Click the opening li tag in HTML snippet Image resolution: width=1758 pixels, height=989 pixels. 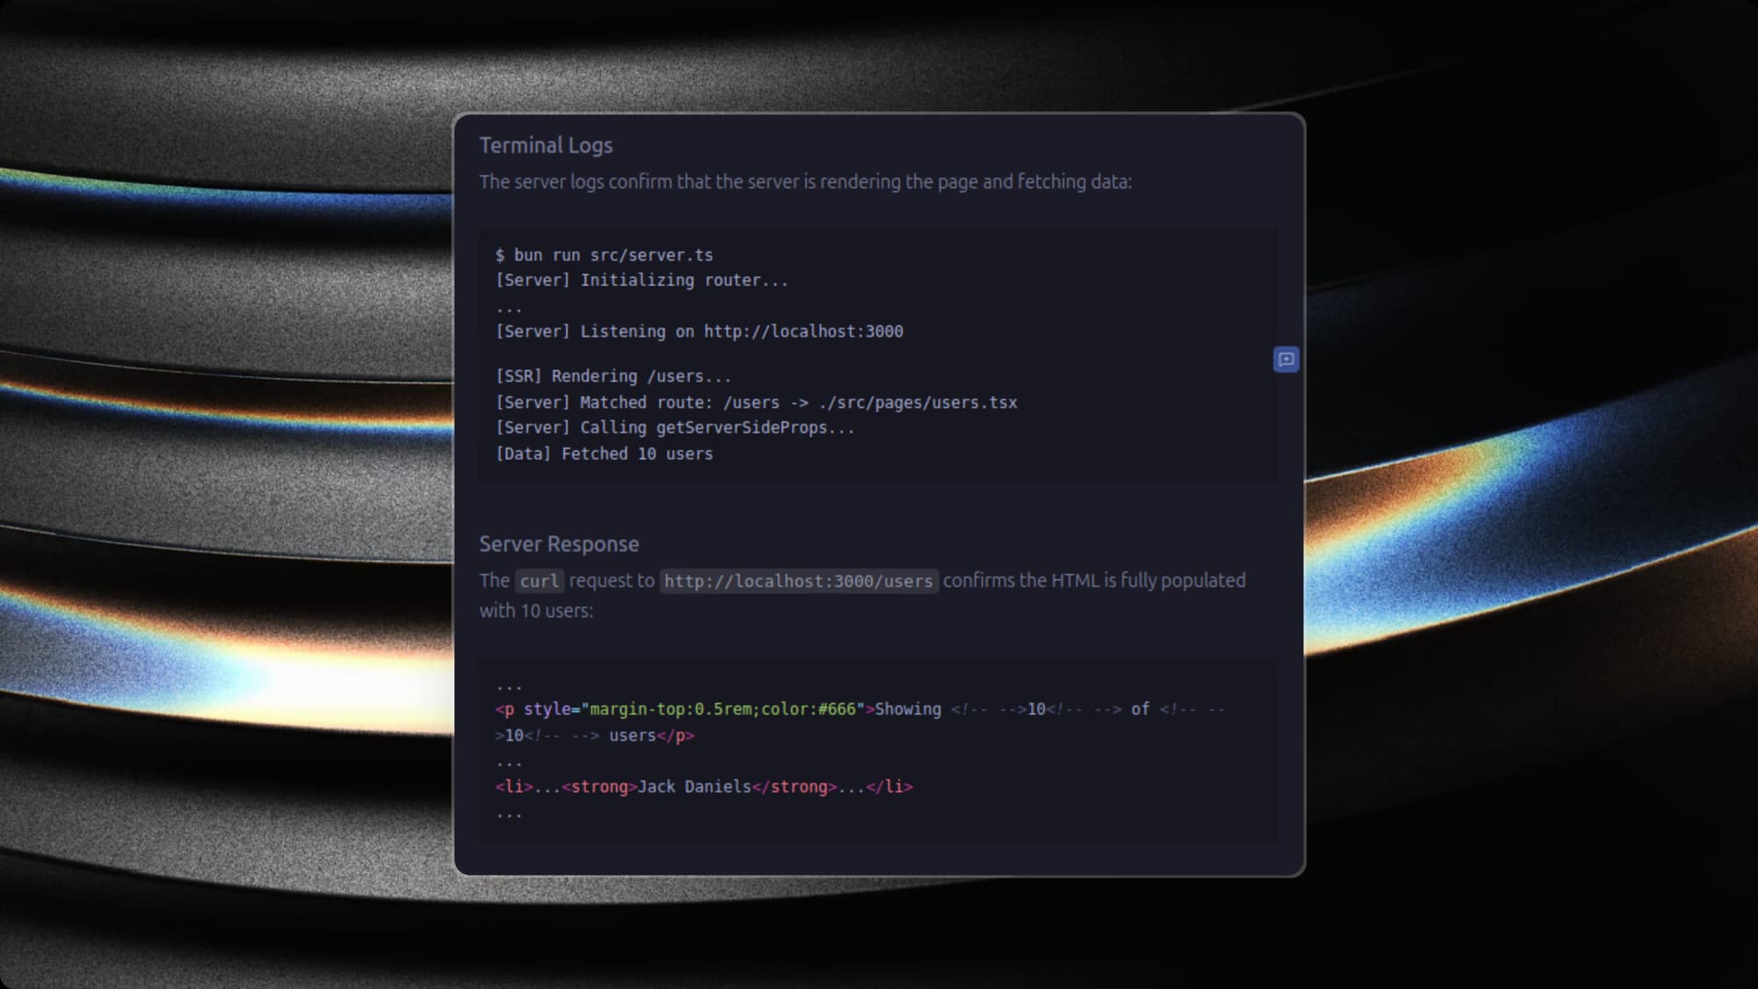(513, 787)
